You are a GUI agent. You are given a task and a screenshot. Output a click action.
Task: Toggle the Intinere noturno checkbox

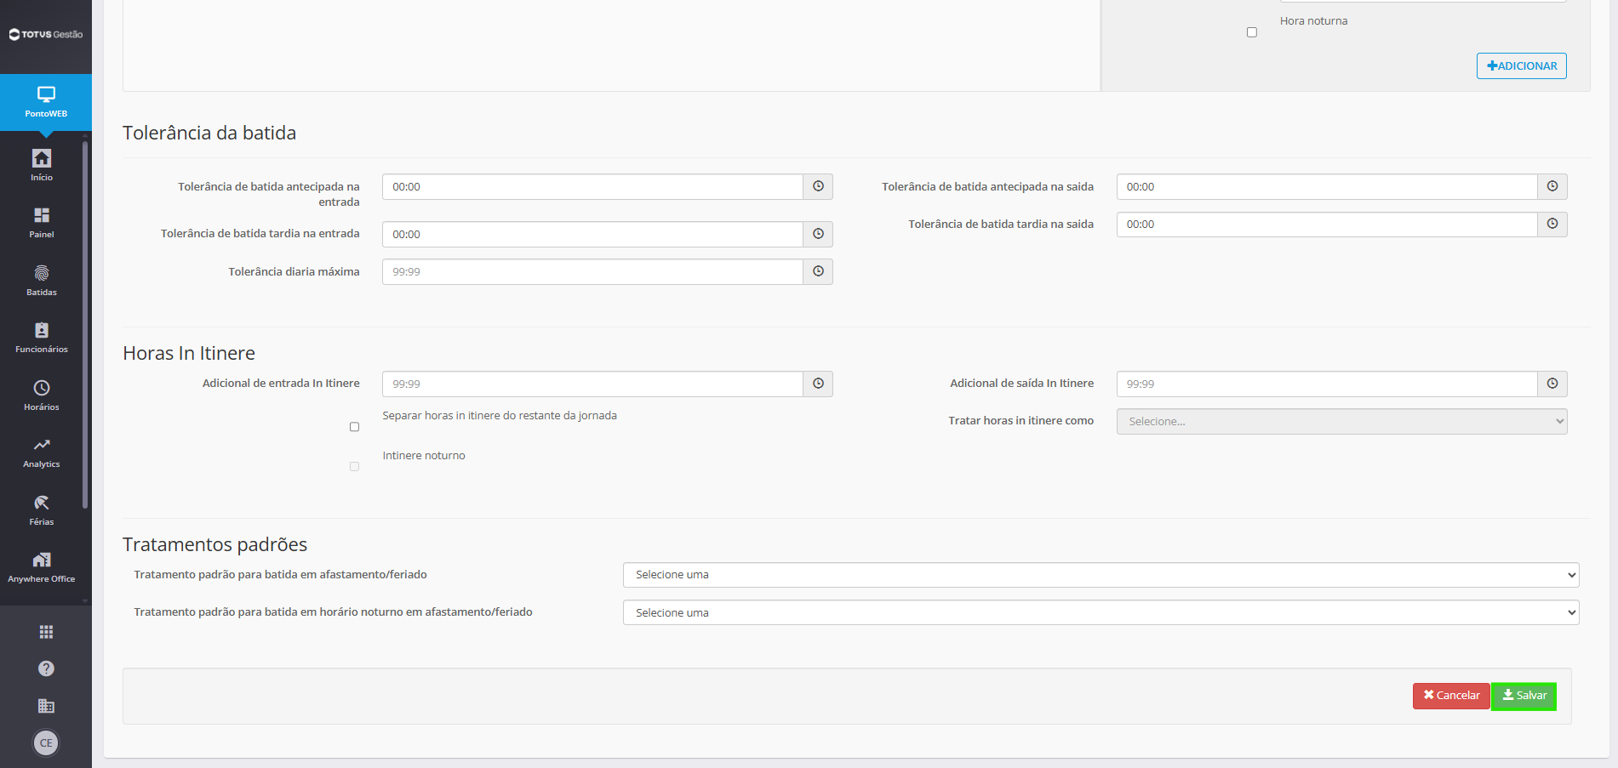pos(355,467)
